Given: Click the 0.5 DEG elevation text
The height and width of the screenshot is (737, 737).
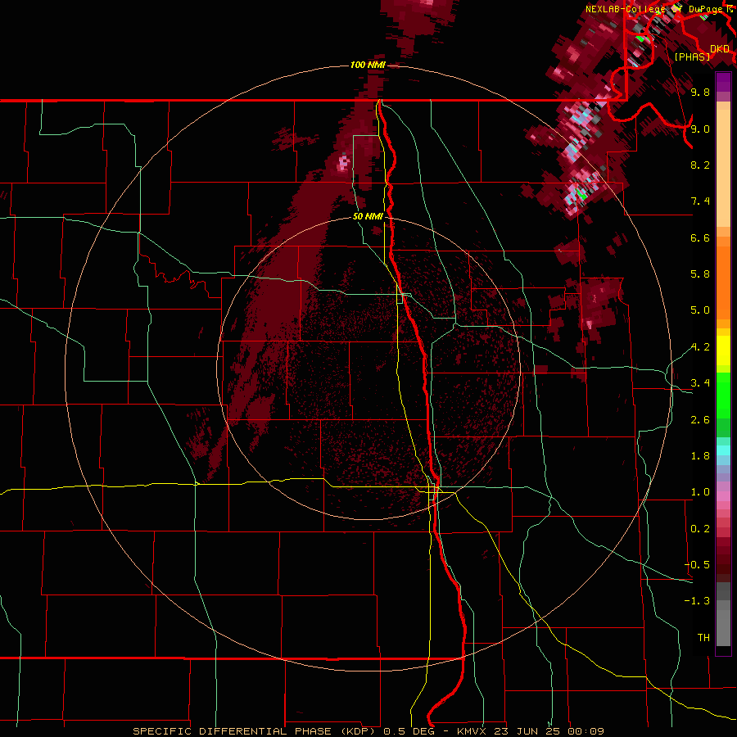Looking at the screenshot, I should click(x=409, y=731).
